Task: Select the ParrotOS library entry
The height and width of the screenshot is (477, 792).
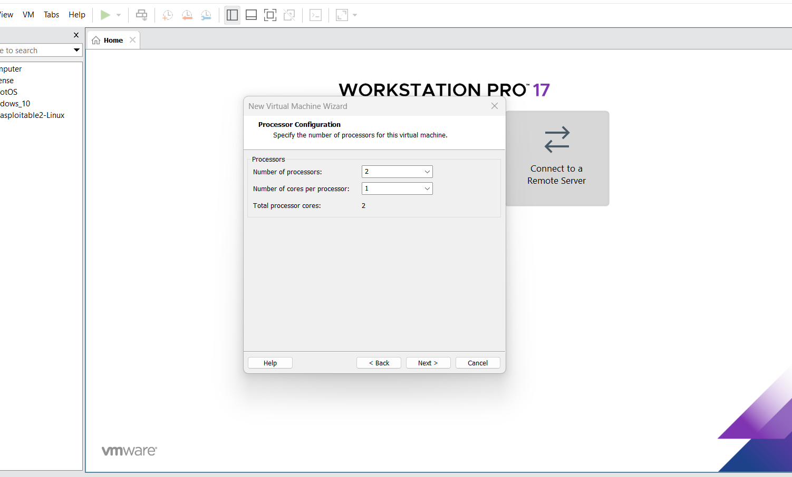Action: pyautogui.click(x=9, y=92)
